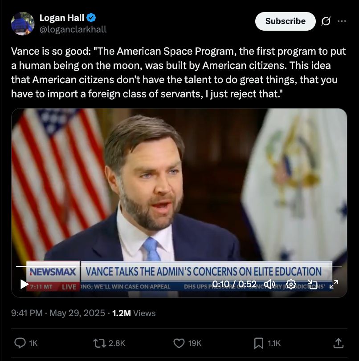Click the blue verified badge icon
This screenshot has height=361, width=359.
pos(91,18)
